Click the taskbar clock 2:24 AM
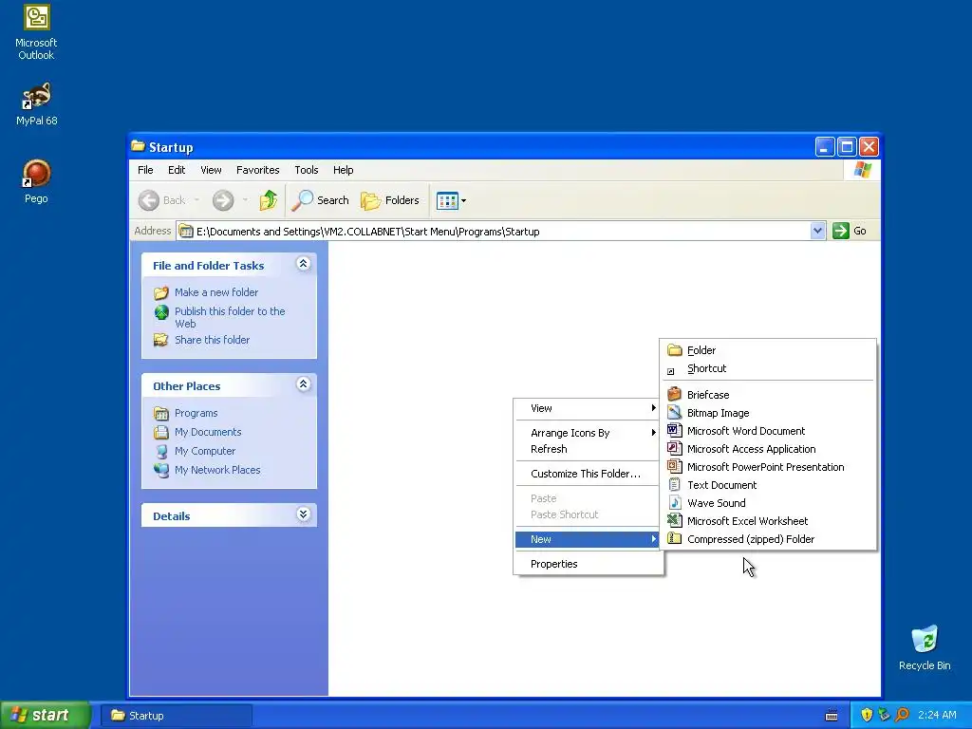Viewport: 972px width, 729px height. tap(937, 715)
